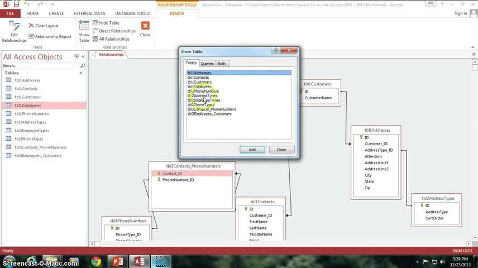The width and height of the screenshot is (478, 268).
Task: Show All Relationships
Action: point(111,39)
